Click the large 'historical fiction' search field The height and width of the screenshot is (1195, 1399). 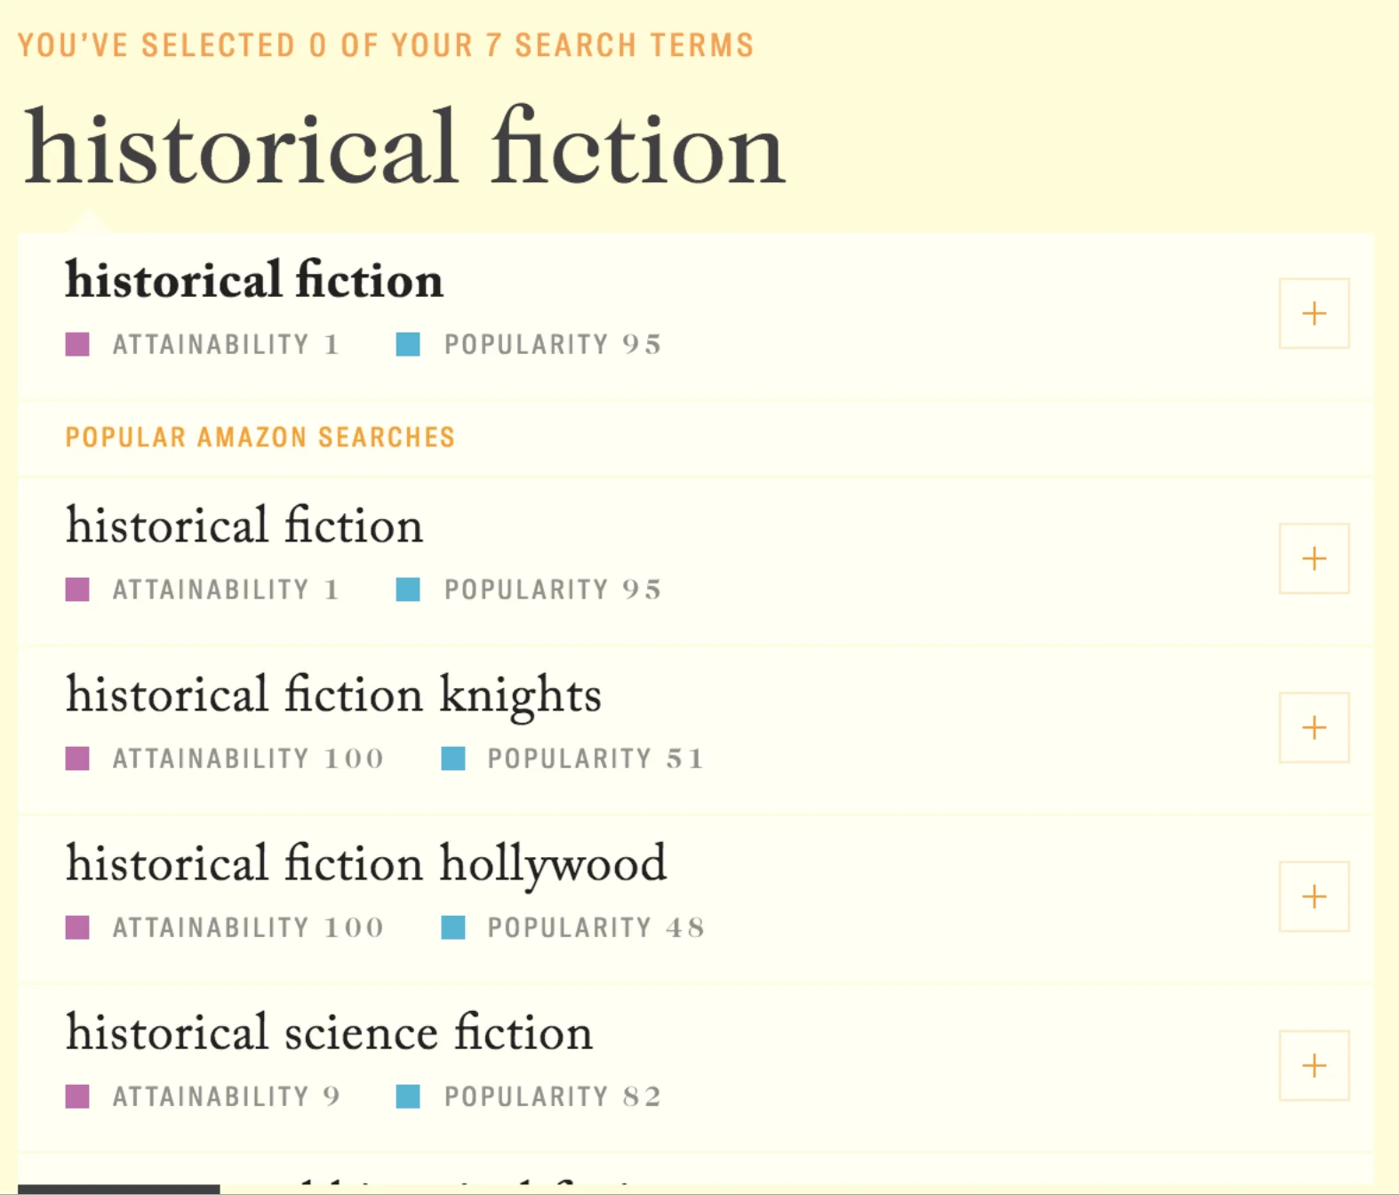(404, 148)
